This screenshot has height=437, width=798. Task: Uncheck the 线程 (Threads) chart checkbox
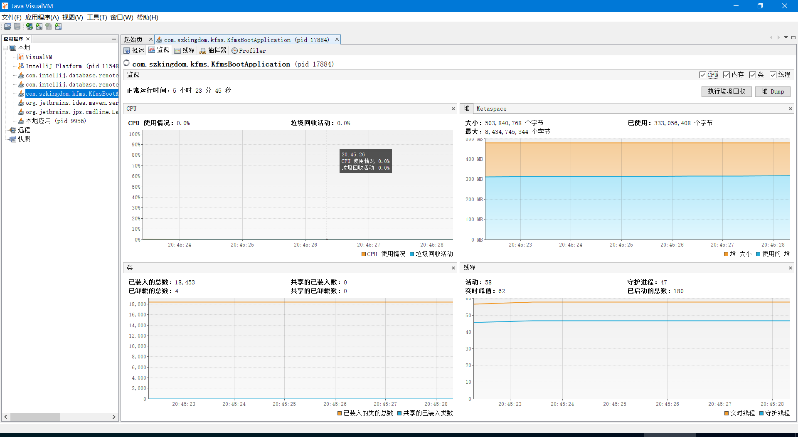coord(773,75)
